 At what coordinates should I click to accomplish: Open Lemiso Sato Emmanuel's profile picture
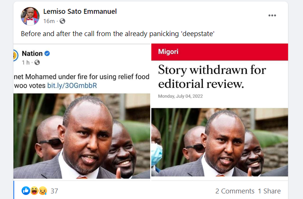point(30,16)
